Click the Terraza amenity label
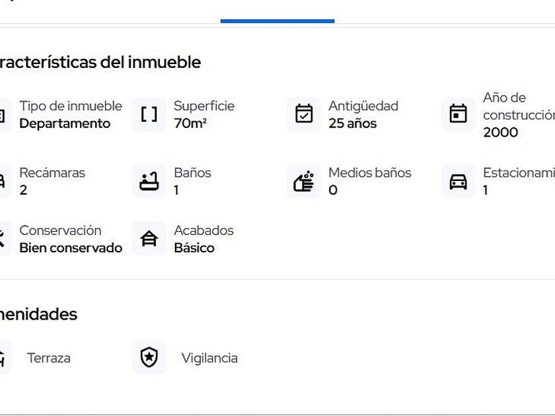 (49, 358)
